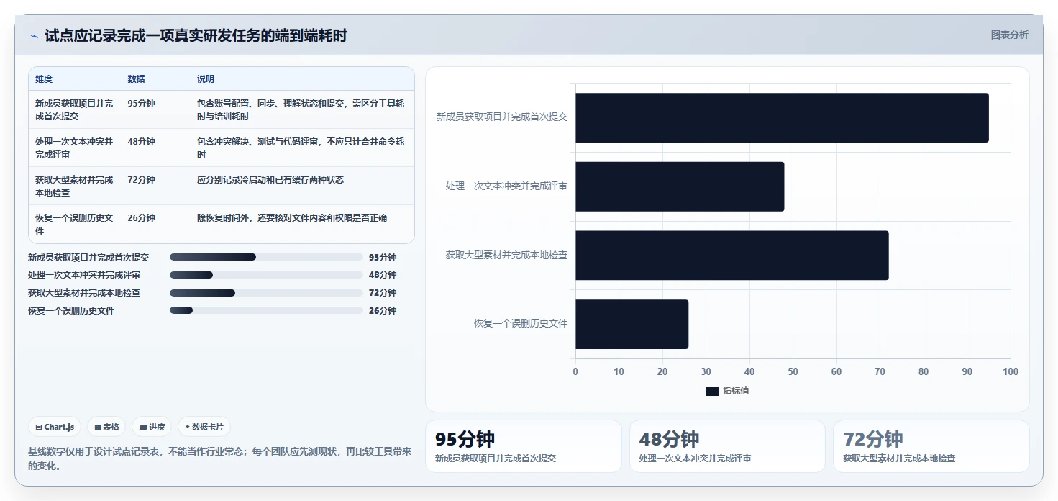
Task: Click the chart bar for 处理一次文本冲突并完成评审
Action: (x=680, y=186)
